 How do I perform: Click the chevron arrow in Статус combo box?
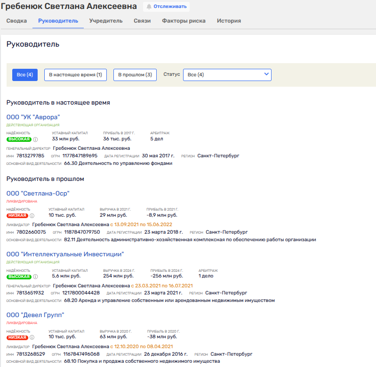266,74
